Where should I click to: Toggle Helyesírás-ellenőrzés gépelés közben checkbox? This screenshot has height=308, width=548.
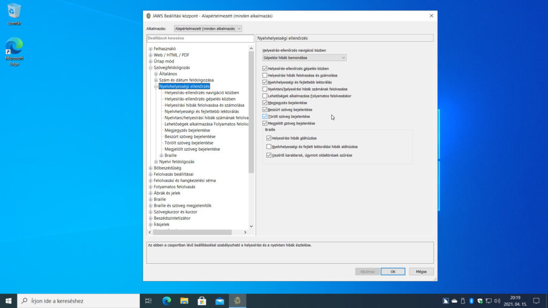point(264,68)
